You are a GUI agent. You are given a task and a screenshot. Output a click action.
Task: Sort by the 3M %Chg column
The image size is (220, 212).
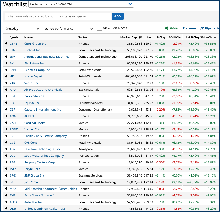[x=210, y=37]
